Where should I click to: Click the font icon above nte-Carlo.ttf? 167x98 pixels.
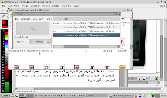[x=123, y=42]
